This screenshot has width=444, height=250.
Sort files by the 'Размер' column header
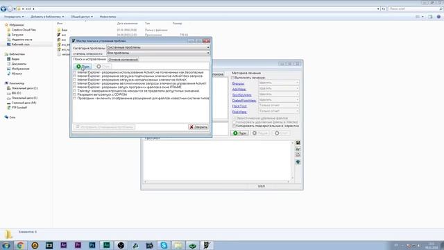[178, 24]
